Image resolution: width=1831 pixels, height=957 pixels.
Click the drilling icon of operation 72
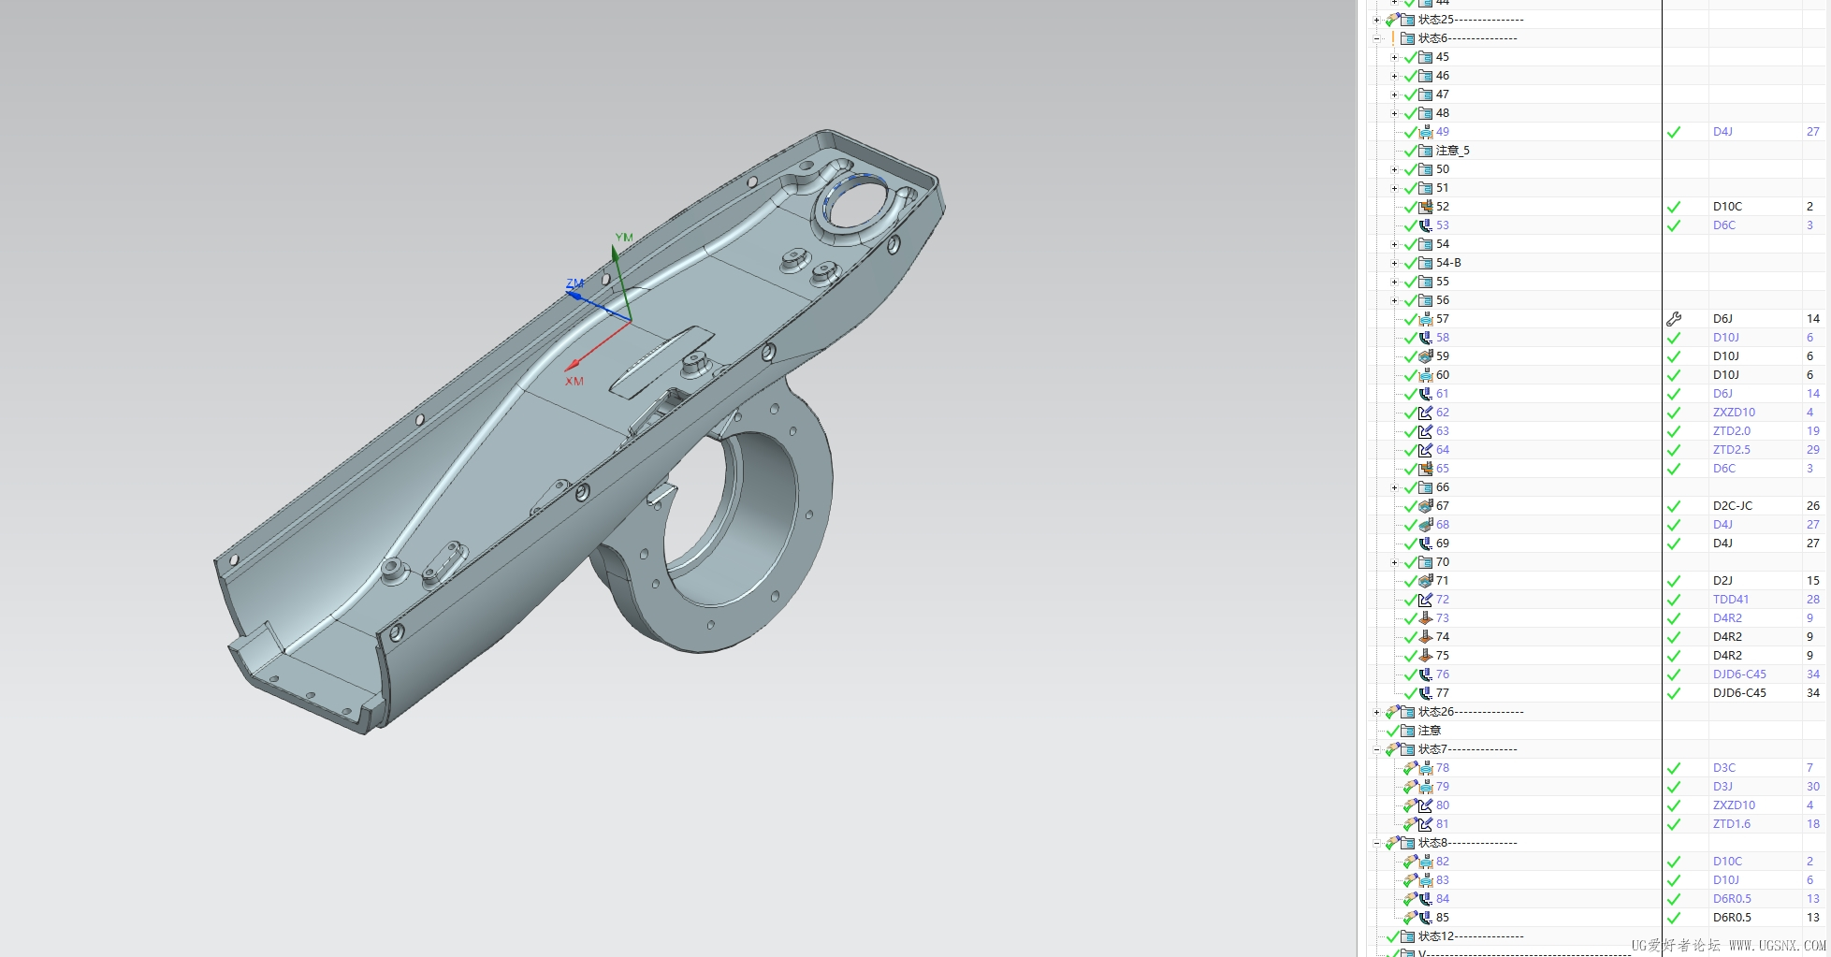click(1425, 600)
